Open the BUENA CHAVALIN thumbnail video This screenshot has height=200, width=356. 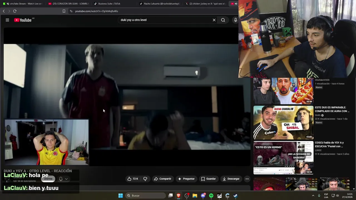(283, 122)
